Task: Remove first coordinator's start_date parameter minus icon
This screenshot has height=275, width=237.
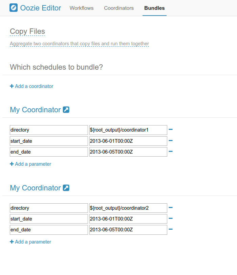Action: point(171,140)
